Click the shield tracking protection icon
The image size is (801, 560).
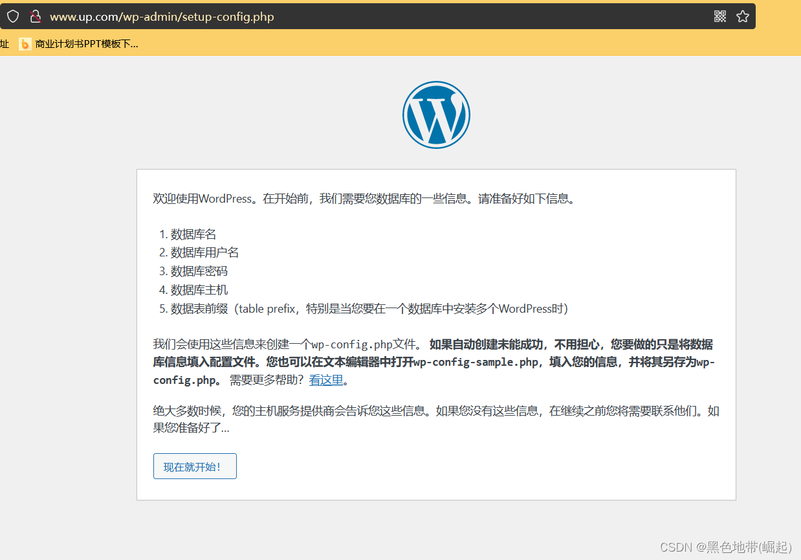click(x=13, y=17)
